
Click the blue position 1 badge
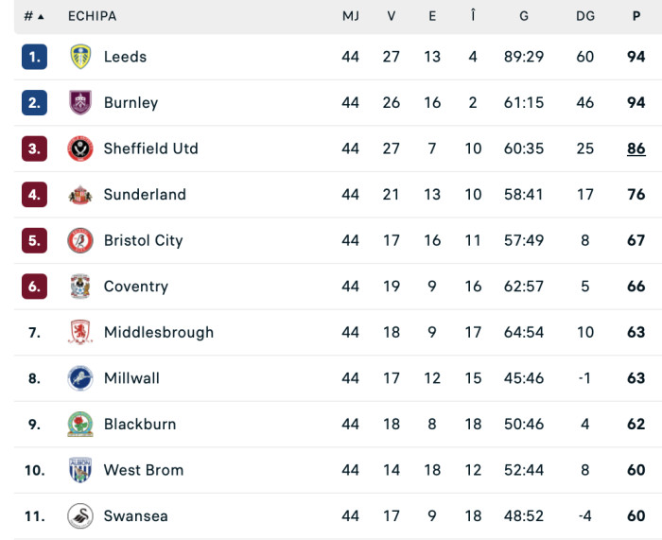point(35,57)
